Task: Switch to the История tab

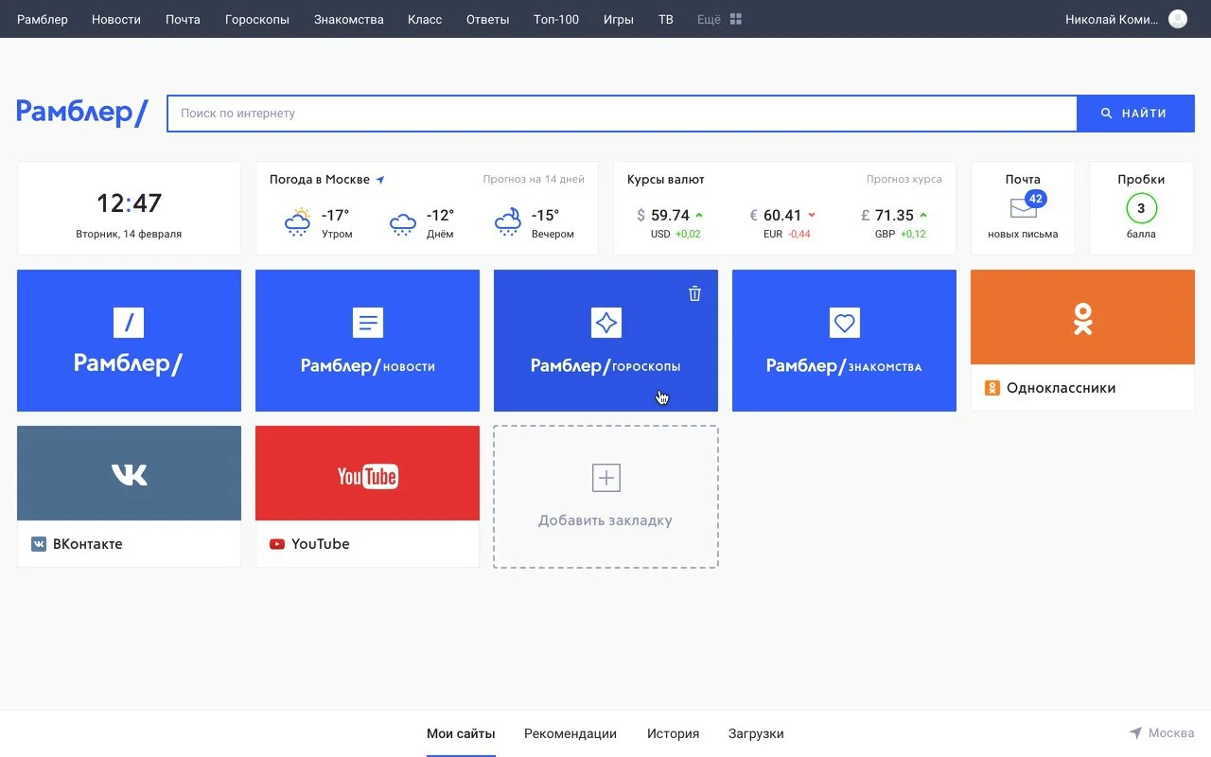Action: click(x=673, y=733)
